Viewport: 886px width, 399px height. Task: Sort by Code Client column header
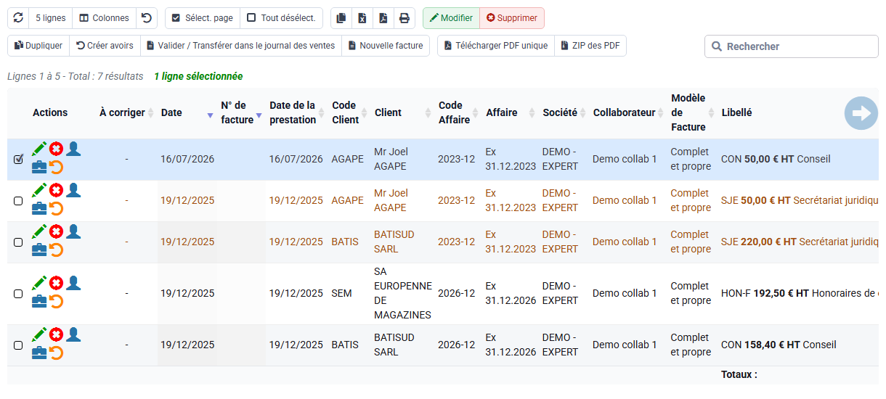coord(349,113)
